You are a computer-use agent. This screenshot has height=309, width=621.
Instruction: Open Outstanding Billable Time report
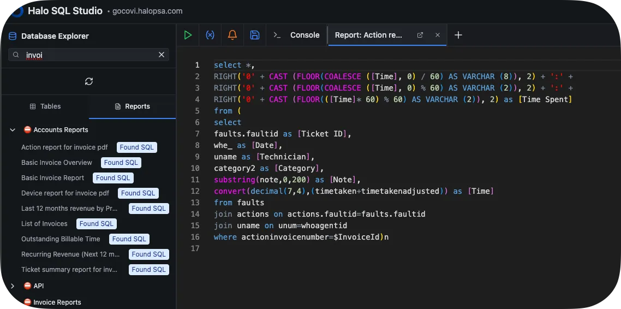[61, 239]
